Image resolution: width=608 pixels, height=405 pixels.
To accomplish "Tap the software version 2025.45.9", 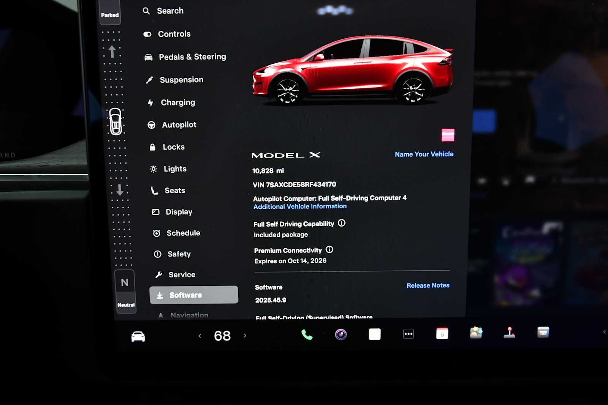I will [271, 300].
